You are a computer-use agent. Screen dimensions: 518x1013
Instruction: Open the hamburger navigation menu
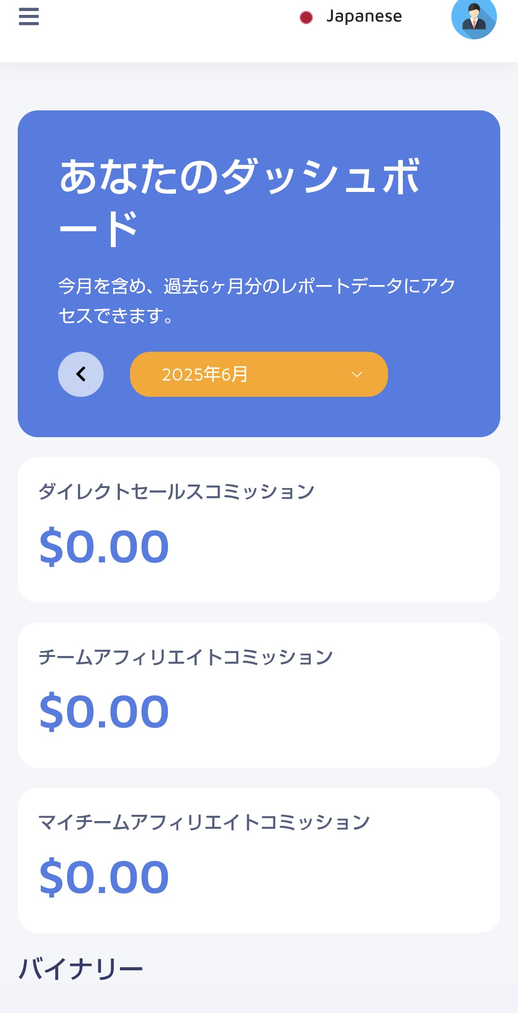pyautogui.click(x=29, y=16)
